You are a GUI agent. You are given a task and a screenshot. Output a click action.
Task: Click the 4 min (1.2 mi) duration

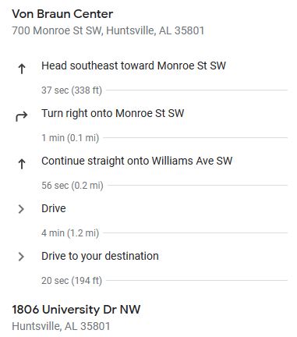coord(70,233)
